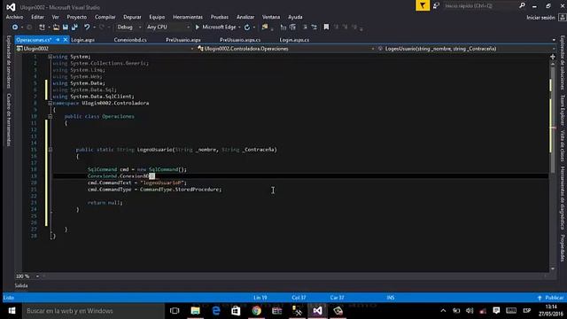This screenshot has width=567, height=319.
Task: Open the Salida output panel tab
Action: 21,285
